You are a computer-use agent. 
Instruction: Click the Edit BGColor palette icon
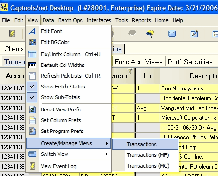tap(32, 42)
